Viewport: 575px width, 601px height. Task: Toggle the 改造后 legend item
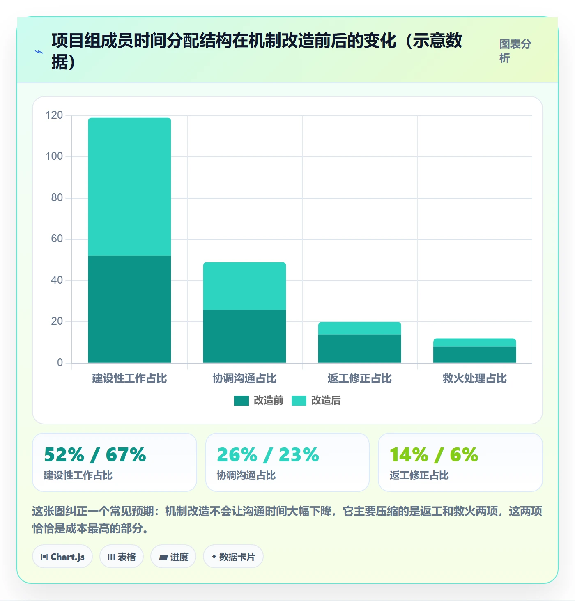point(316,400)
